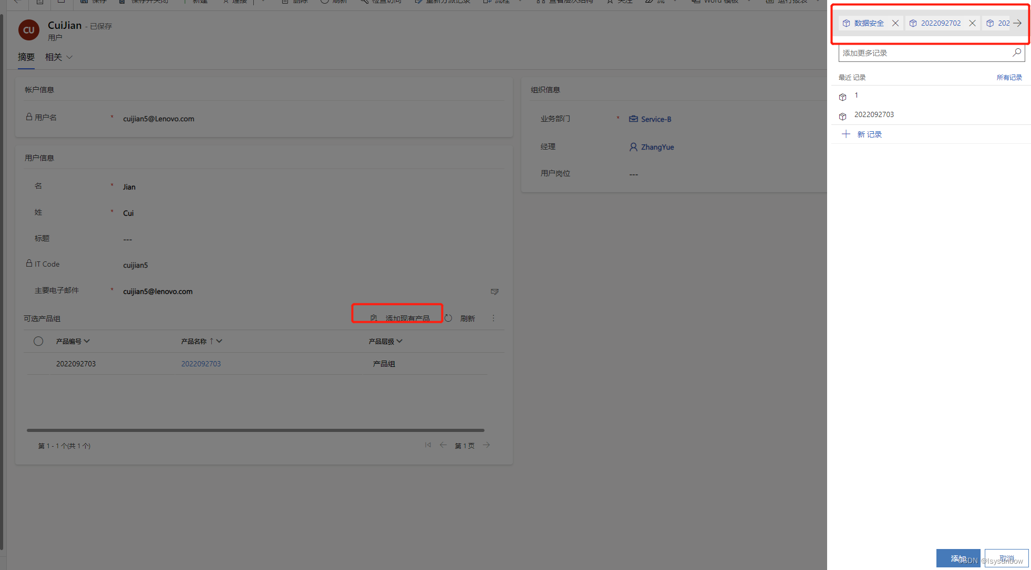The width and height of the screenshot is (1031, 570).
Task: Jump to first page in pagination
Action: (x=428, y=445)
